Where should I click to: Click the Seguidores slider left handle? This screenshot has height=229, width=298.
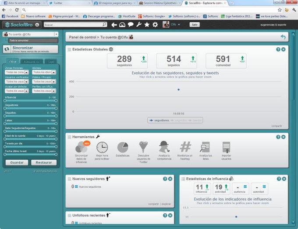point(5,108)
